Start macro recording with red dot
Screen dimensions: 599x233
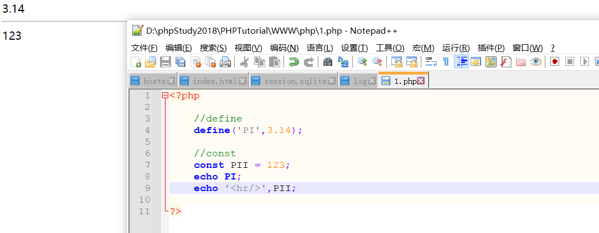[555, 62]
